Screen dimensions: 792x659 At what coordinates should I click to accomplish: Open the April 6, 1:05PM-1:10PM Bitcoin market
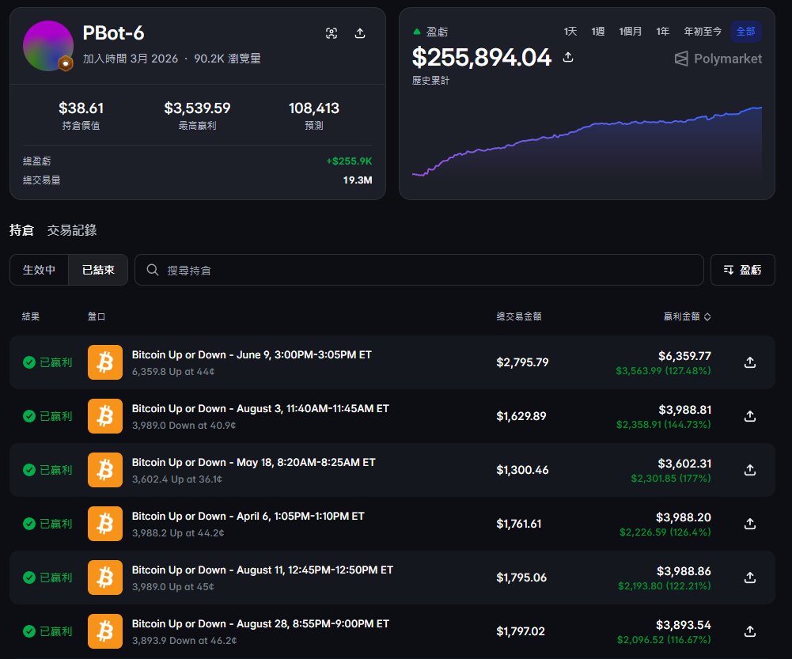pos(248,516)
